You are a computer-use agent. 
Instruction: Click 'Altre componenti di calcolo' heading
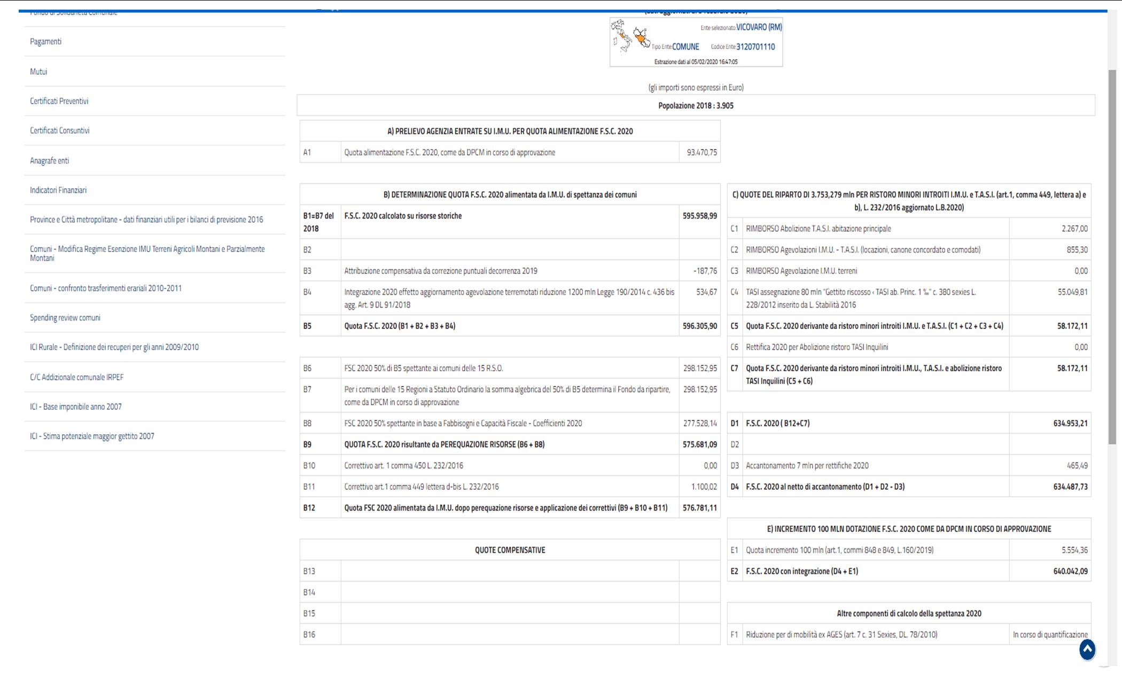point(909,613)
